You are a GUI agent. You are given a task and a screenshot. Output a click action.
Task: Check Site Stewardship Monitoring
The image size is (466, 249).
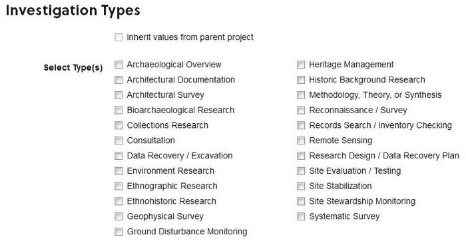(x=301, y=201)
